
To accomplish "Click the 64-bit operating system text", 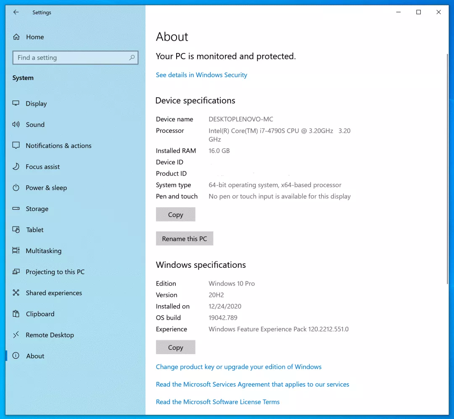I will coord(275,185).
